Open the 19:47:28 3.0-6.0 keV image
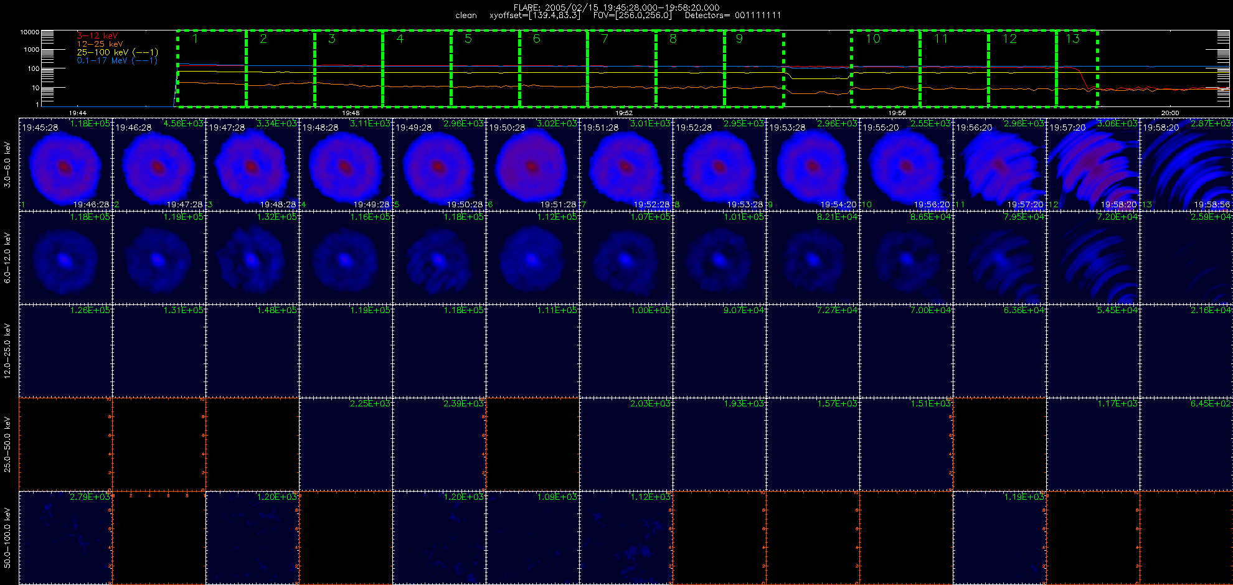Image resolution: width=1233 pixels, height=585 pixels. (x=252, y=164)
